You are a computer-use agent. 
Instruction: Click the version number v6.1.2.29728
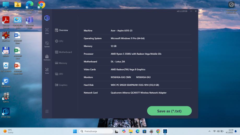[182, 11]
